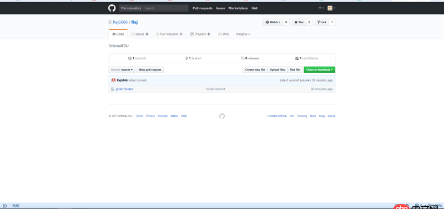Click the status bar icon at bottom left
444x209 pixels.
coord(6,206)
